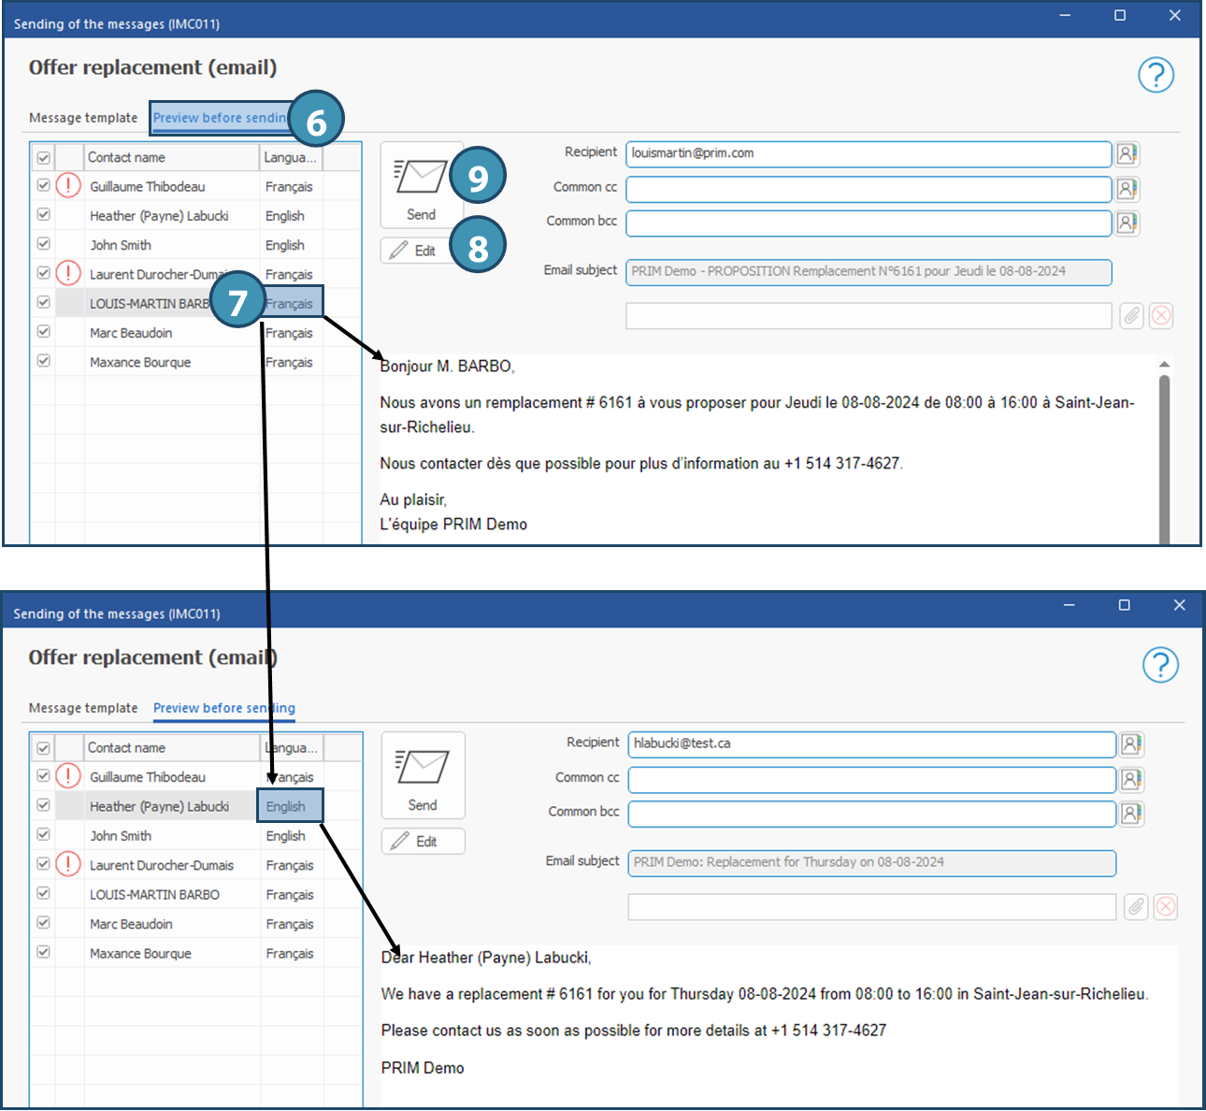
Task: Uncheck Maxance Bourque's checkbox in the lower list
Action: pos(44,952)
